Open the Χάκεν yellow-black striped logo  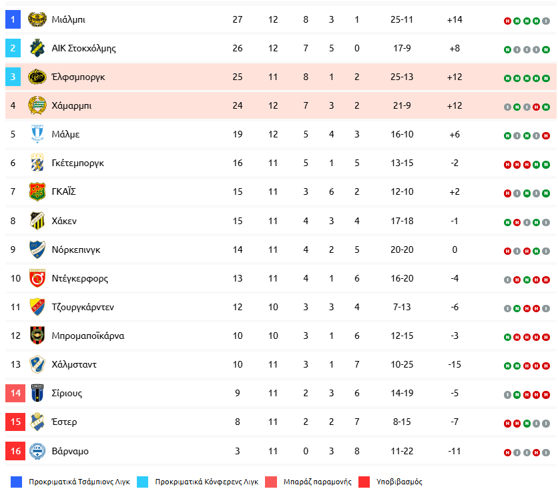[x=37, y=221]
